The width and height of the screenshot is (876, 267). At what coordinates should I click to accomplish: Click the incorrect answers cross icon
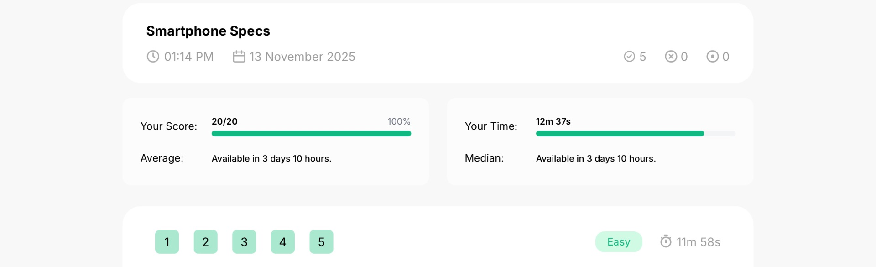[671, 57]
